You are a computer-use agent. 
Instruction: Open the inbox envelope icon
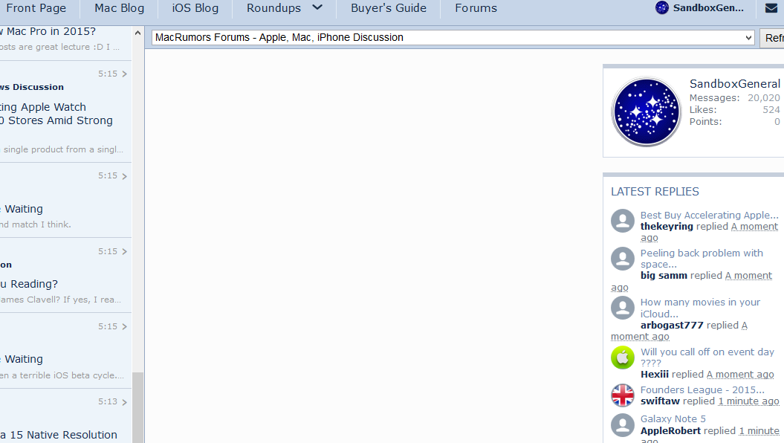click(x=771, y=8)
